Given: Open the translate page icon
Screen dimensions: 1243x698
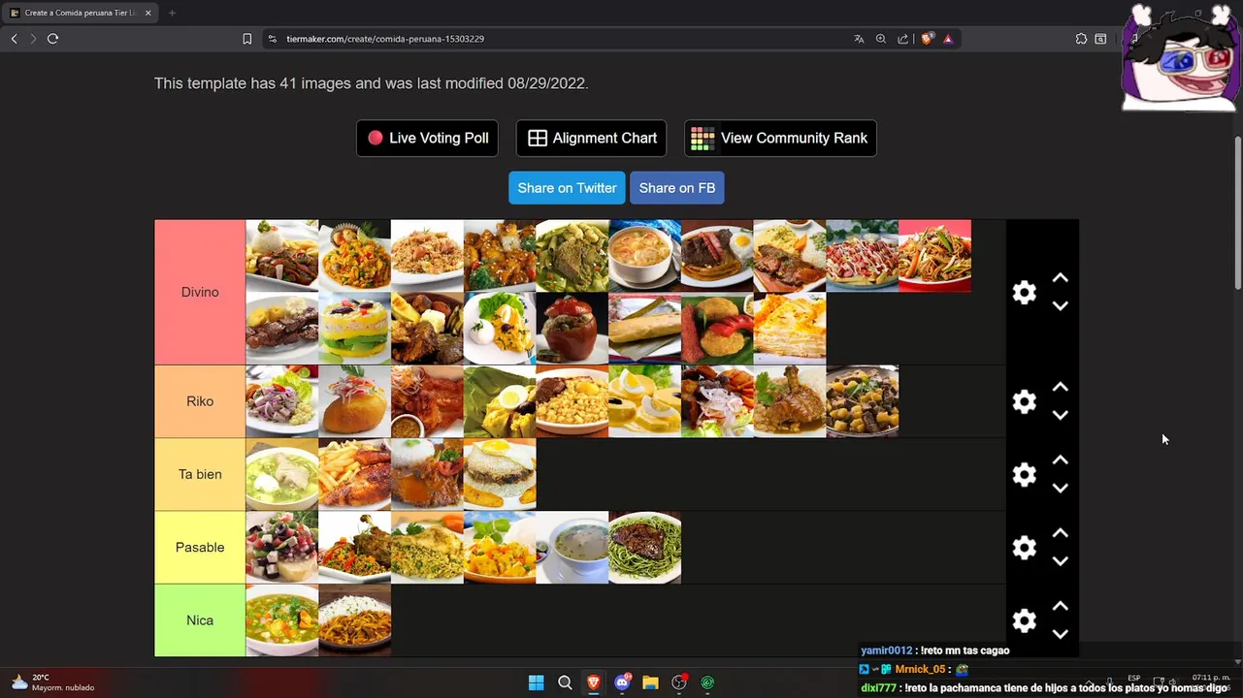Looking at the screenshot, I should click(x=859, y=39).
